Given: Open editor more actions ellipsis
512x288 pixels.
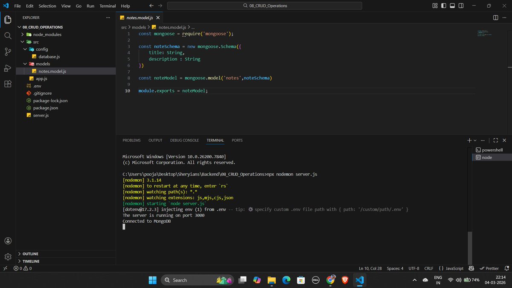Looking at the screenshot, I should coord(505,17).
